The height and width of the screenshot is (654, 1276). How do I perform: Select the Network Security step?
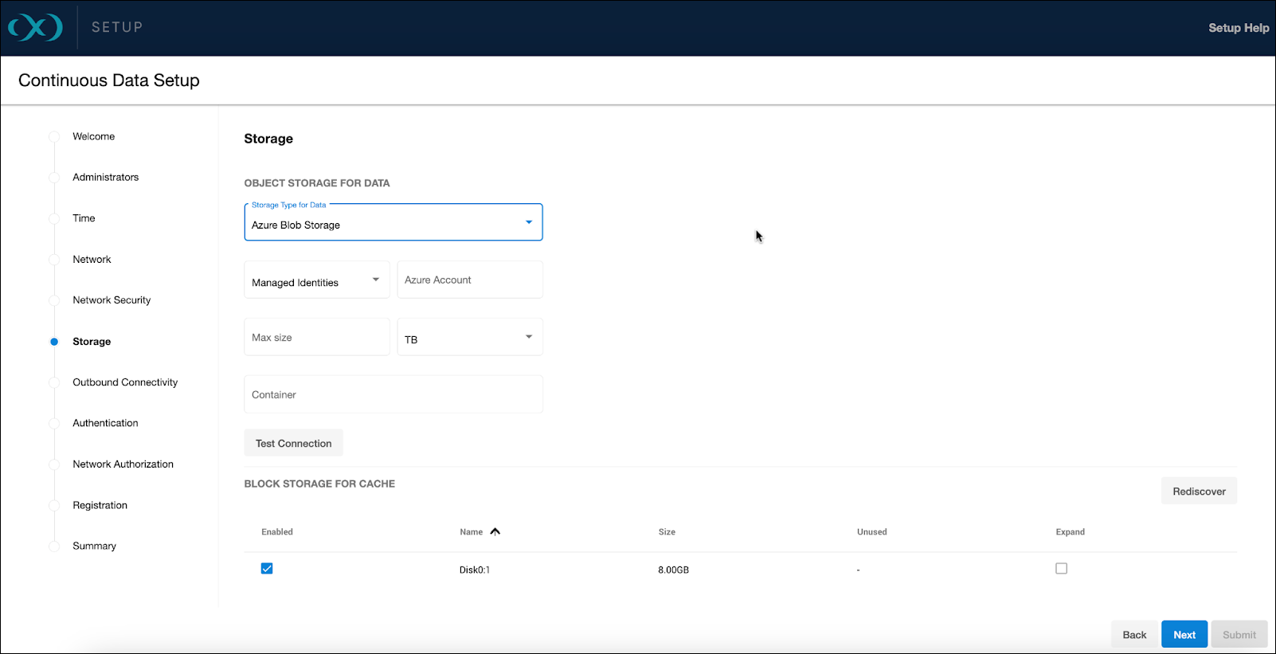[x=112, y=300]
